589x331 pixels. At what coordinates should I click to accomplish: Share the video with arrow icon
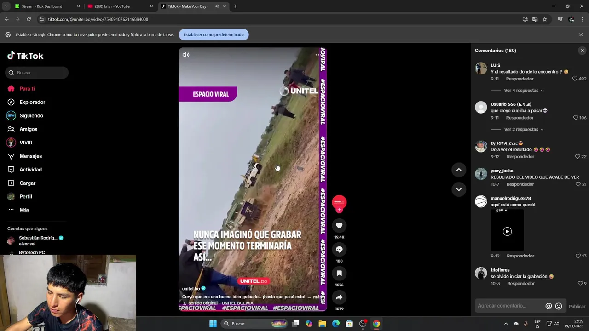[x=339, y=297]
